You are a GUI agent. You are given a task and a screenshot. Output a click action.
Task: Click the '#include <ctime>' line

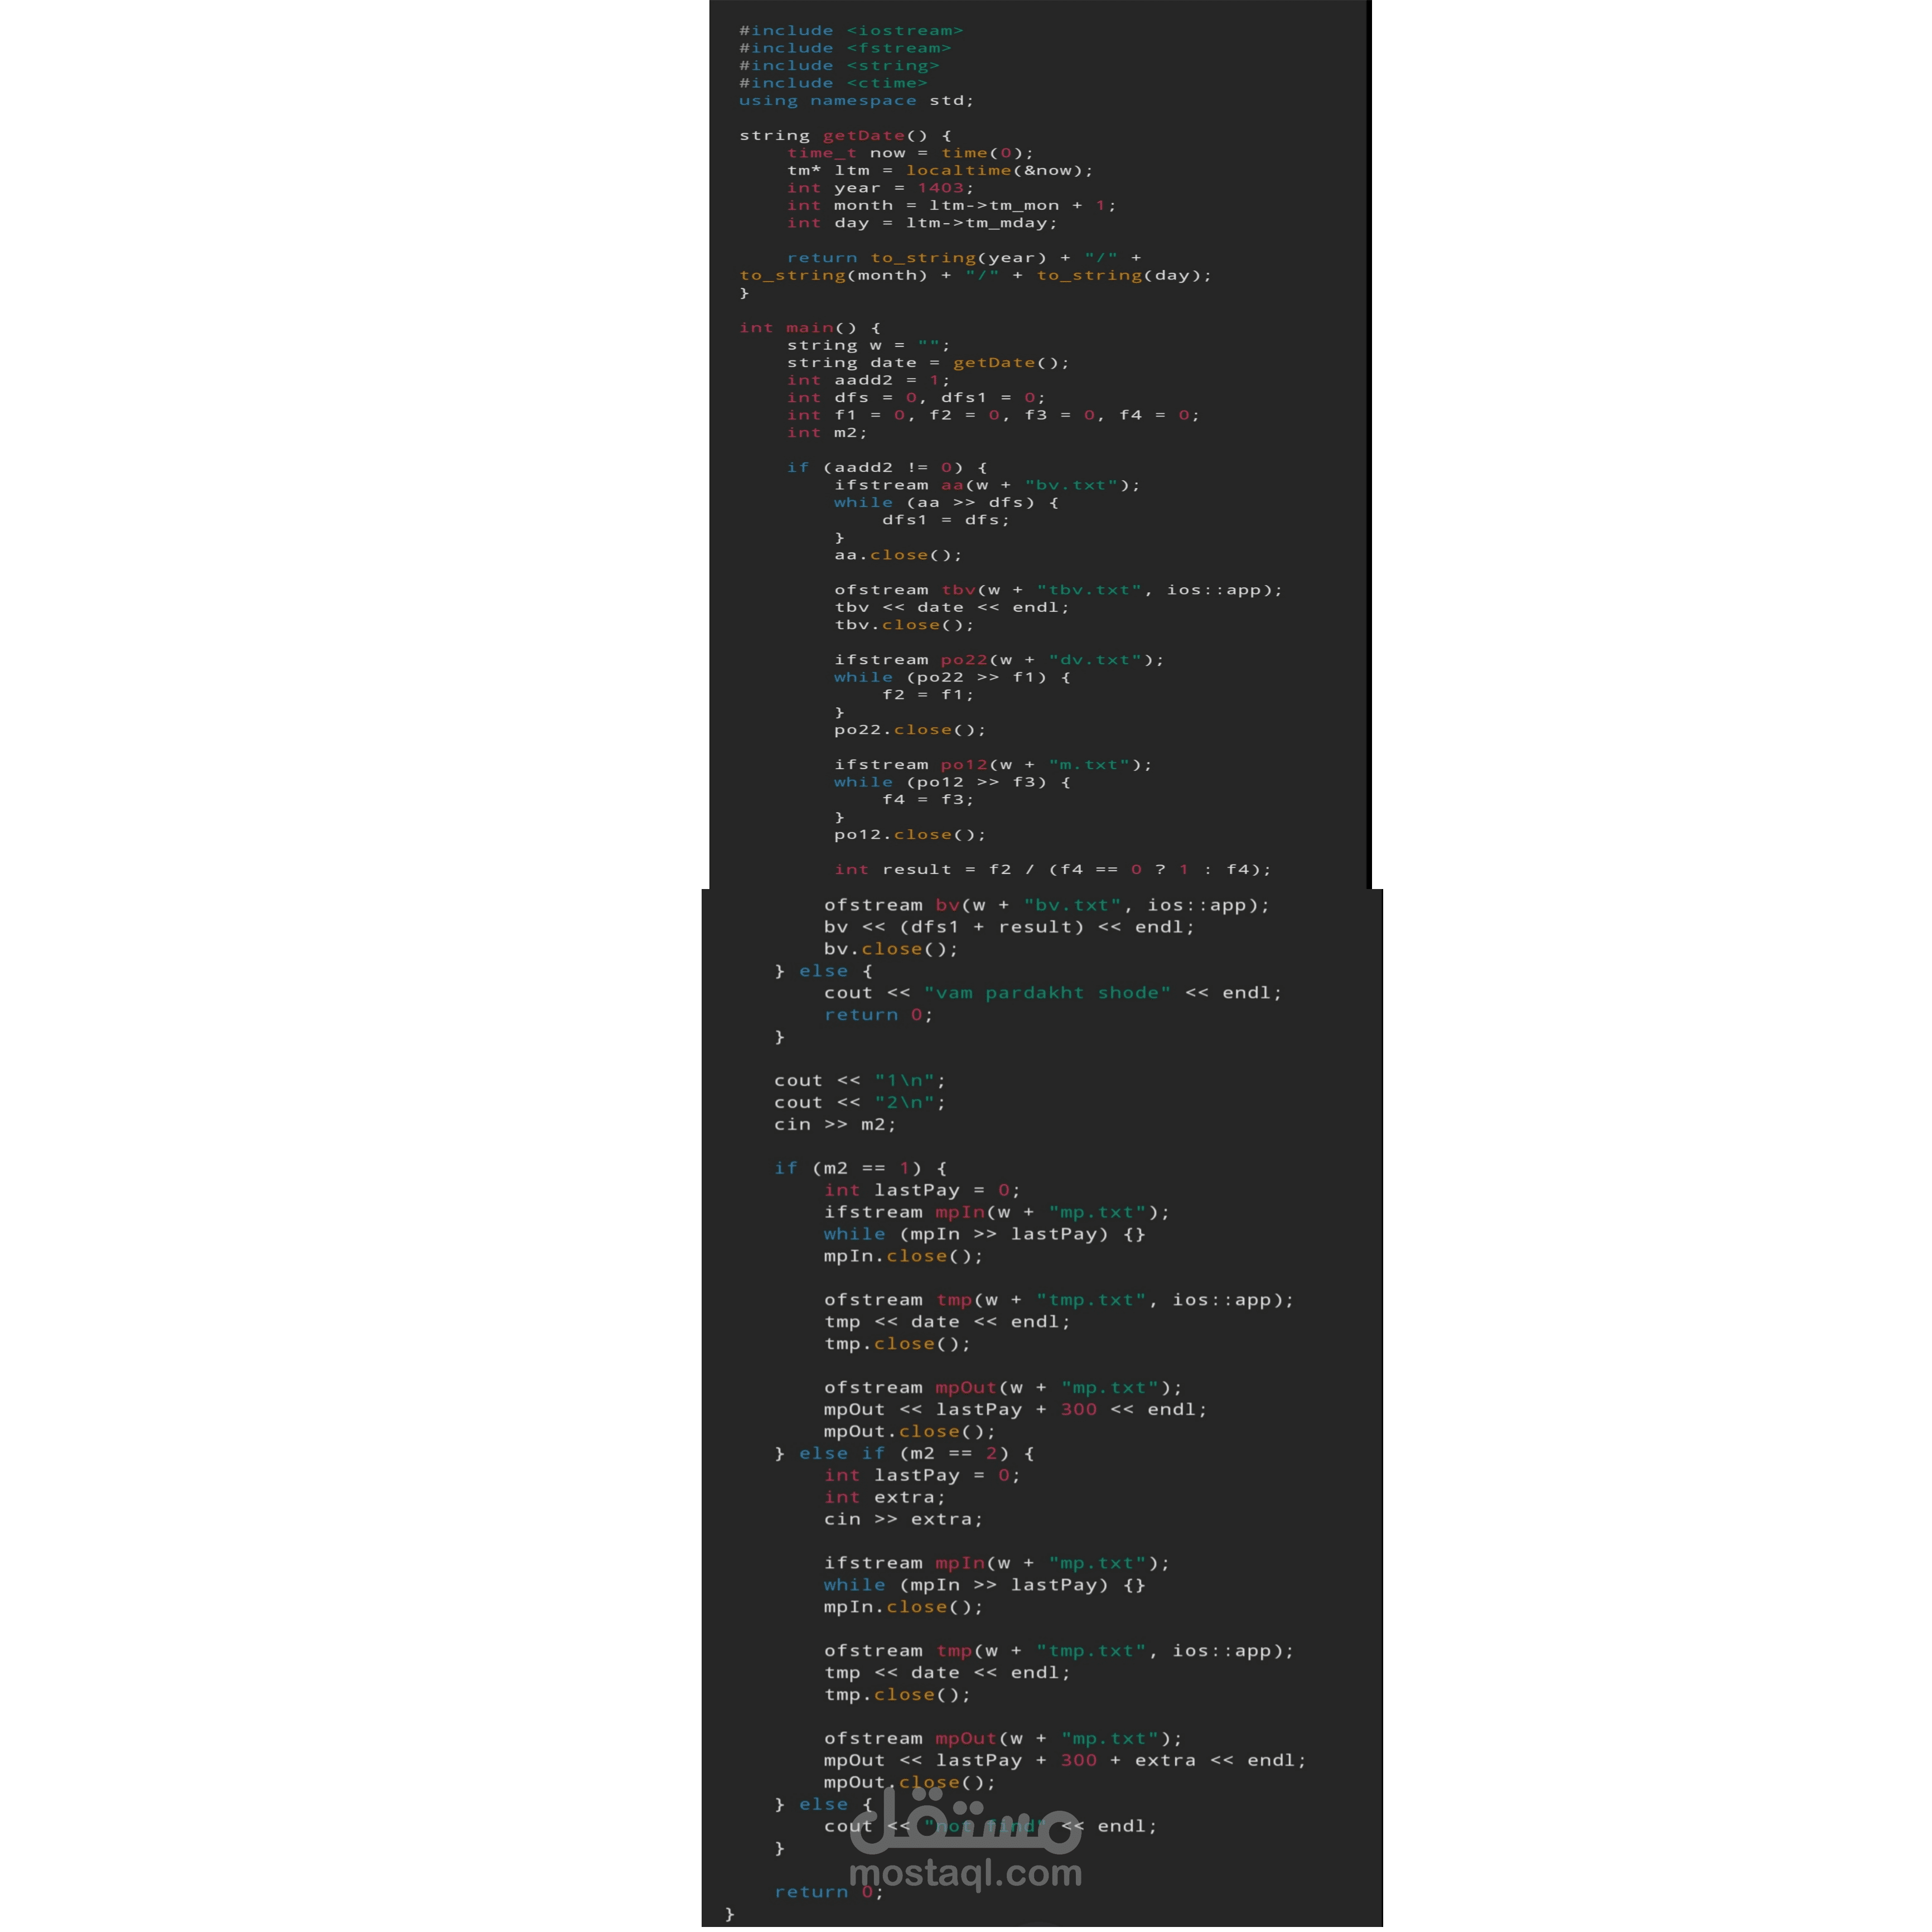833,83
